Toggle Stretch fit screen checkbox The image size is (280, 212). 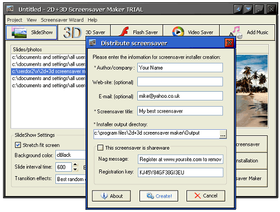(18, 145)
